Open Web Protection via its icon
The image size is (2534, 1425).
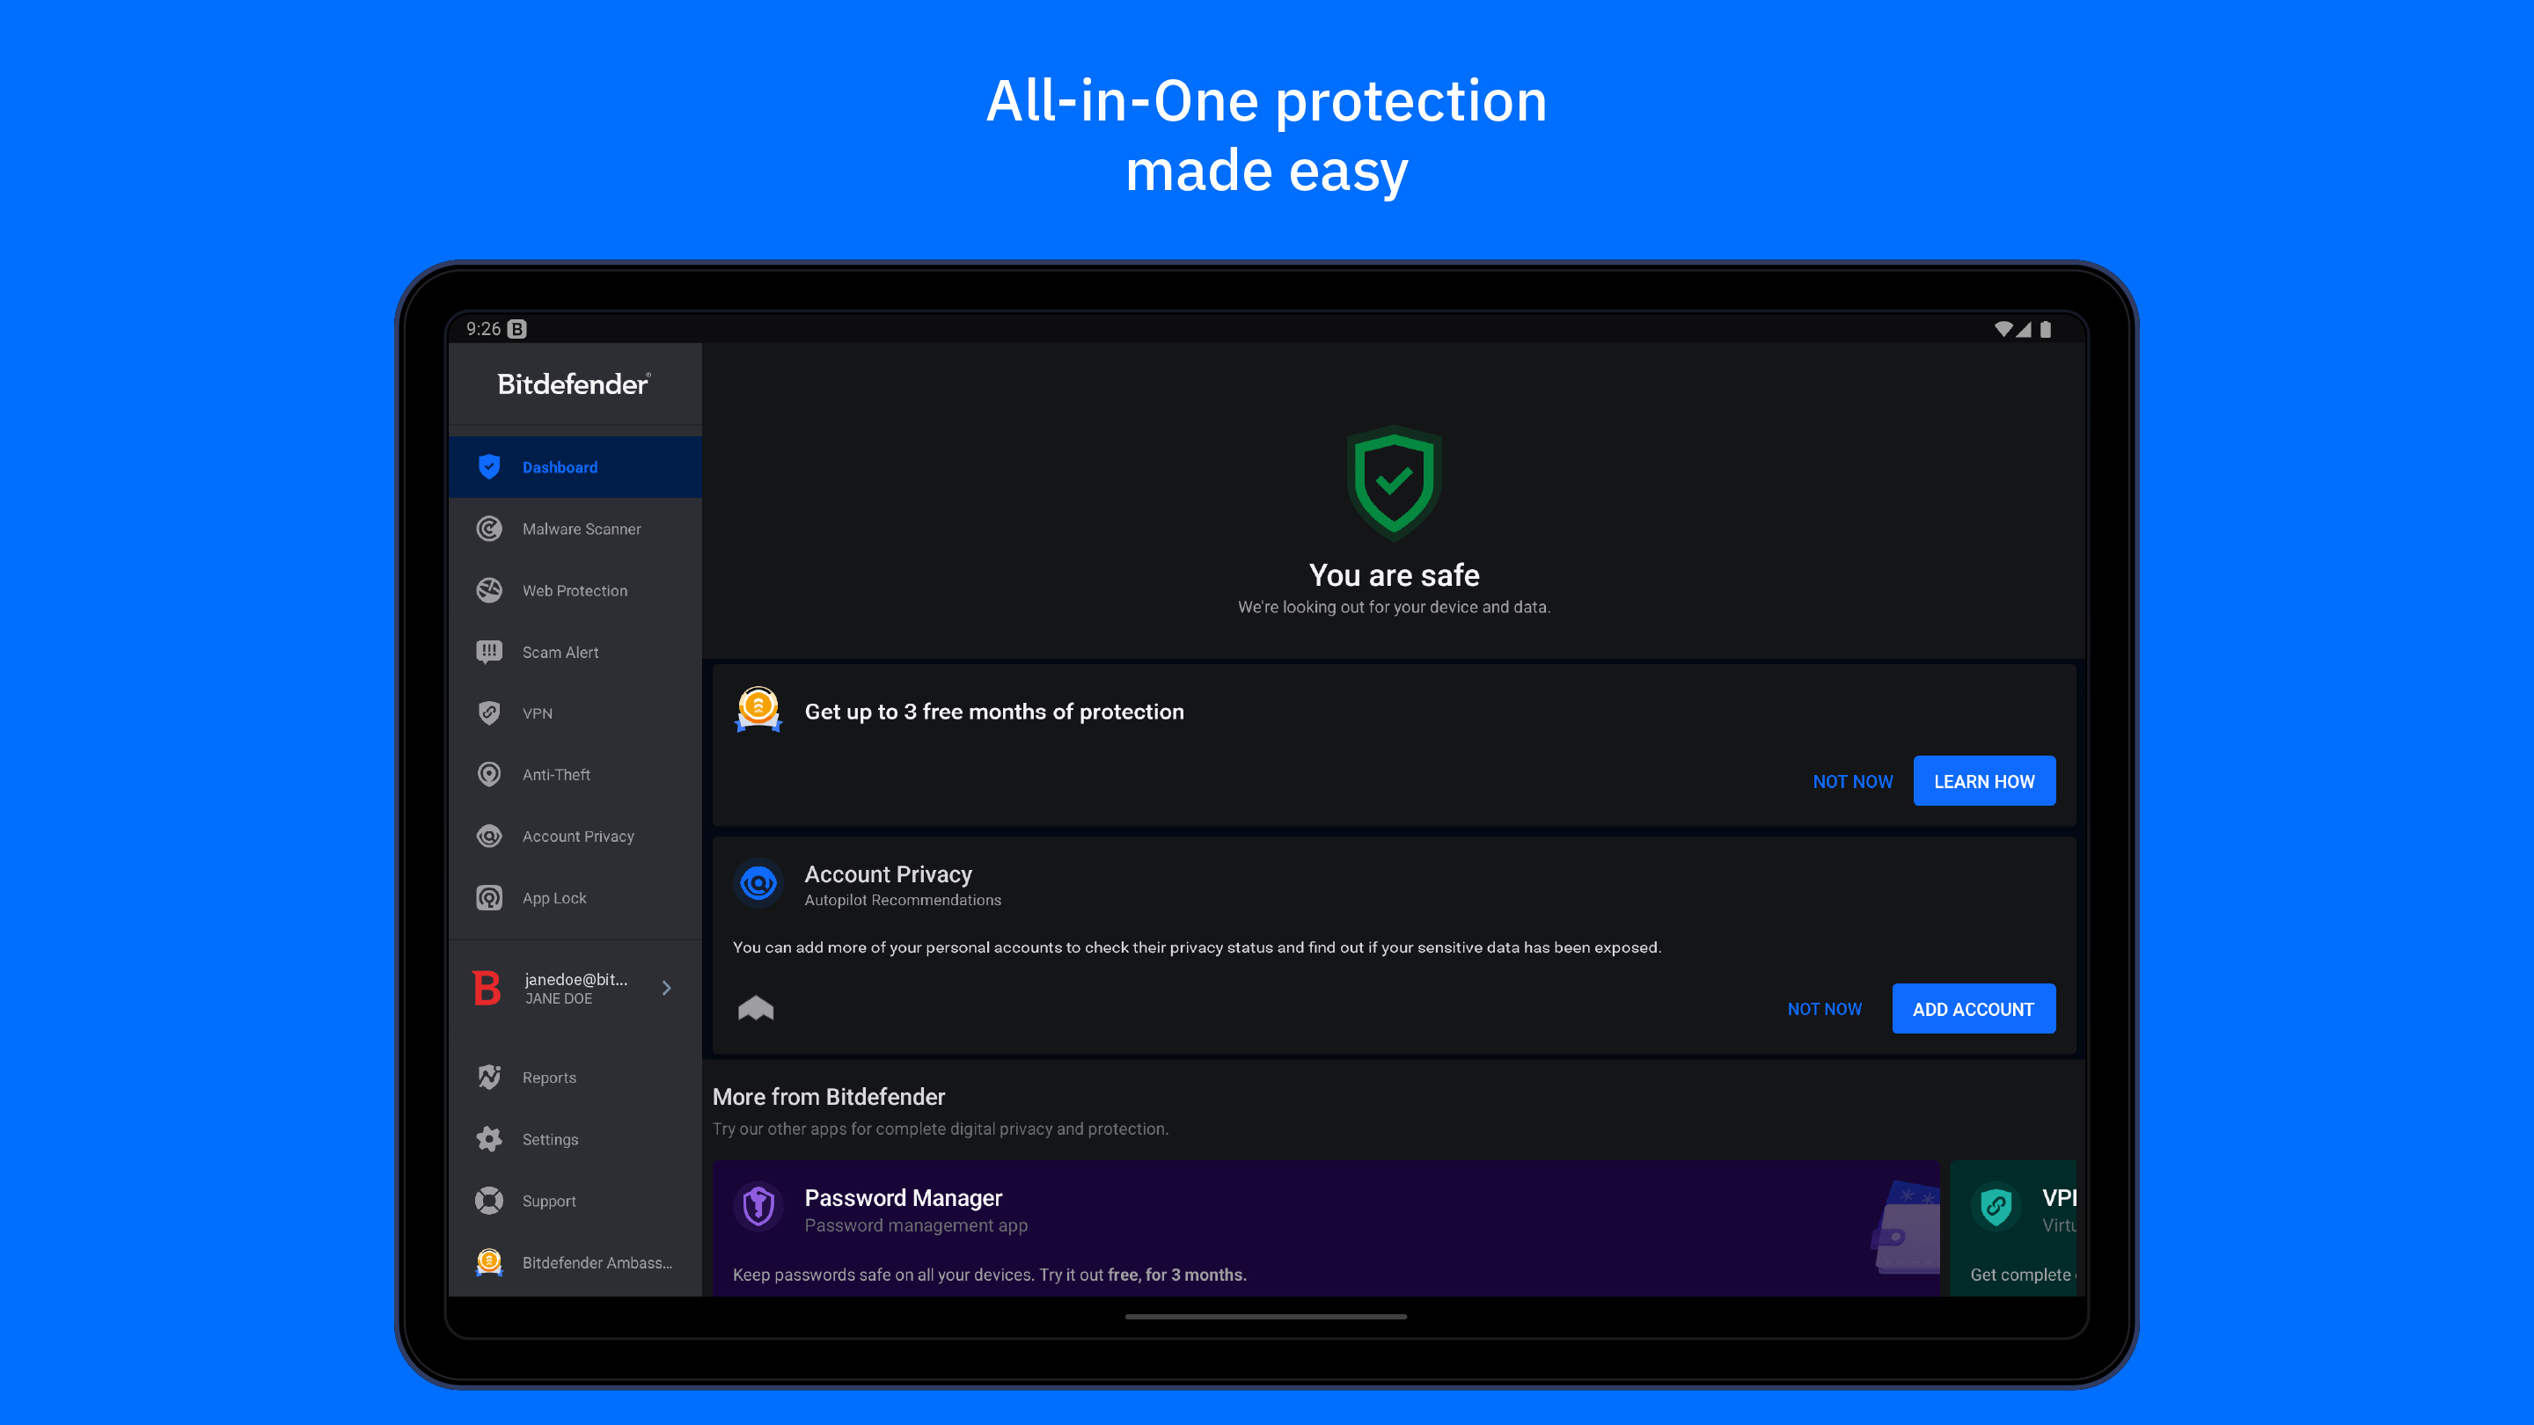[489, 590]
